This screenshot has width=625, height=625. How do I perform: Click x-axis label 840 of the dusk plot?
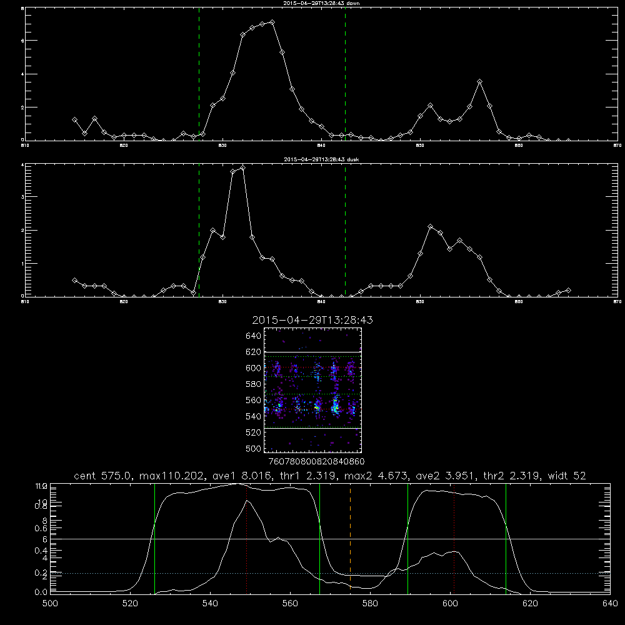click(321, 302)
